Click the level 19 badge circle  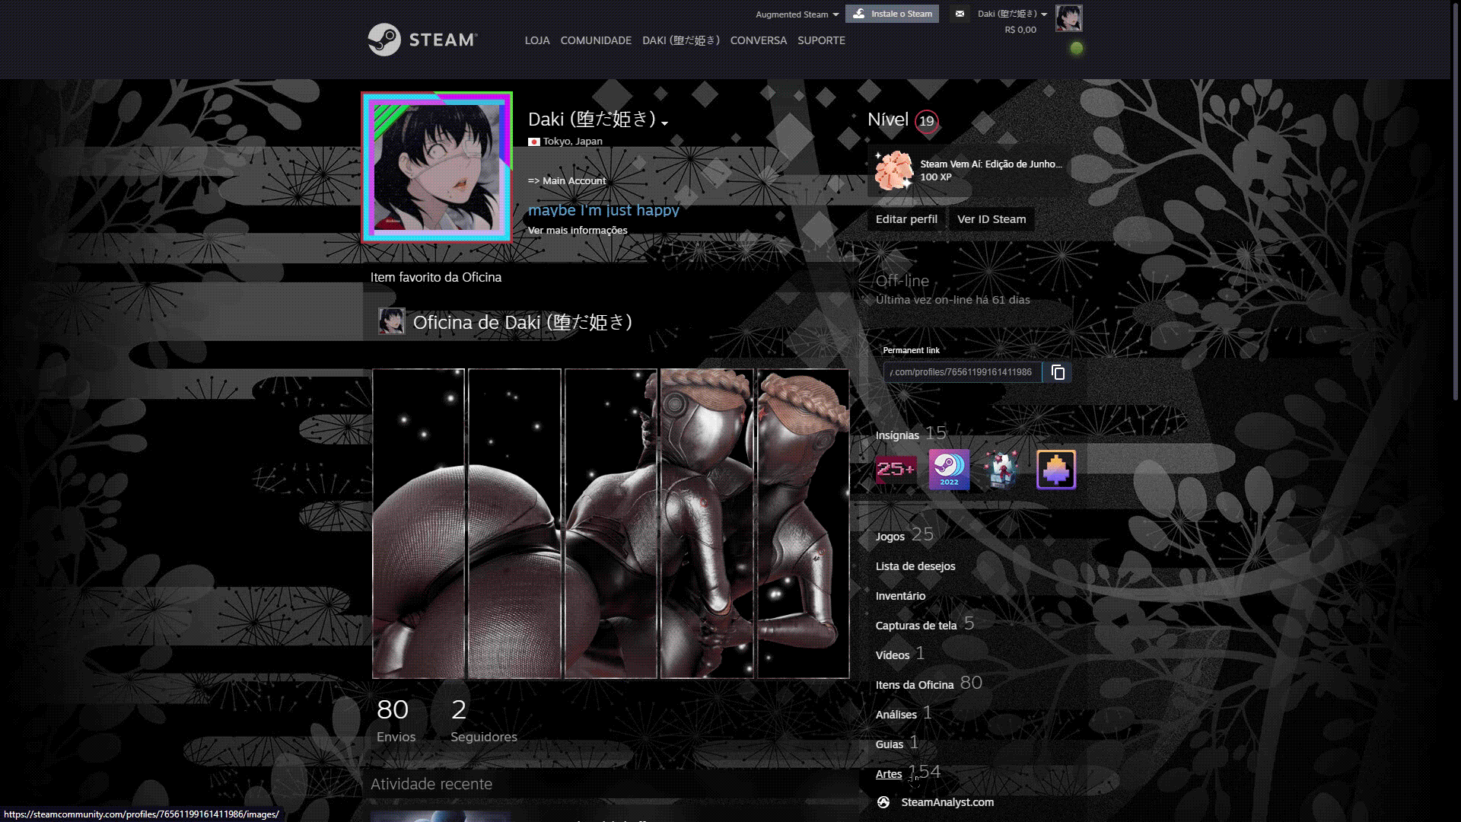tap(926, 121)
